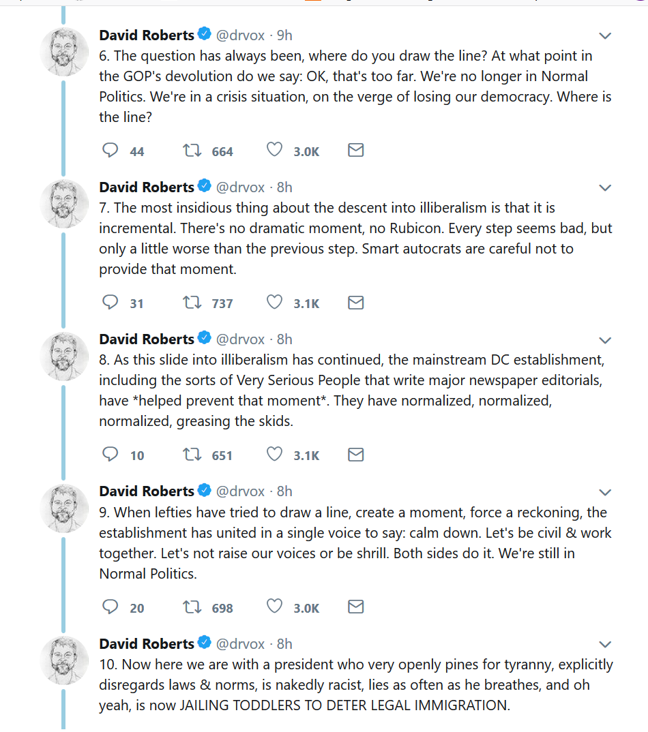648x732 pixels.
Task: Retweet tweet 8 with 651 retweets
Action: 192,455
